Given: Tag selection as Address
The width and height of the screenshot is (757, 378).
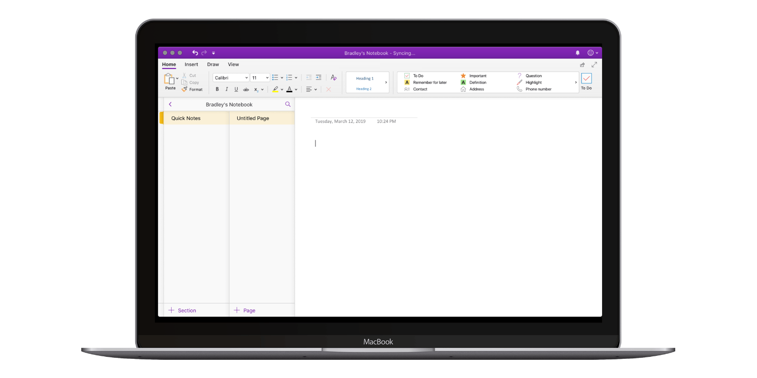Looking at the screenshot, I should pyautogui.click(x=473, y=89).
